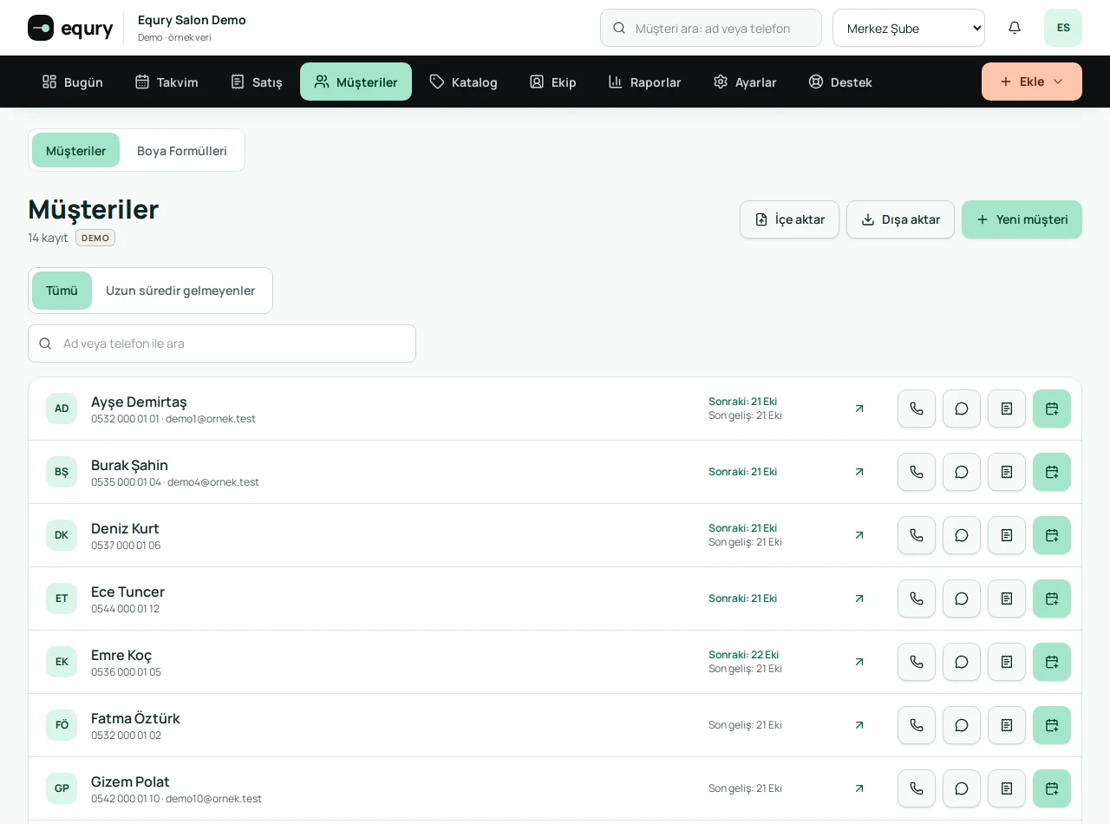Screen dimensions: 1110x824
Task: Open the Raporlar menu item
Action: pyautogui.click(x=644, y=82)
